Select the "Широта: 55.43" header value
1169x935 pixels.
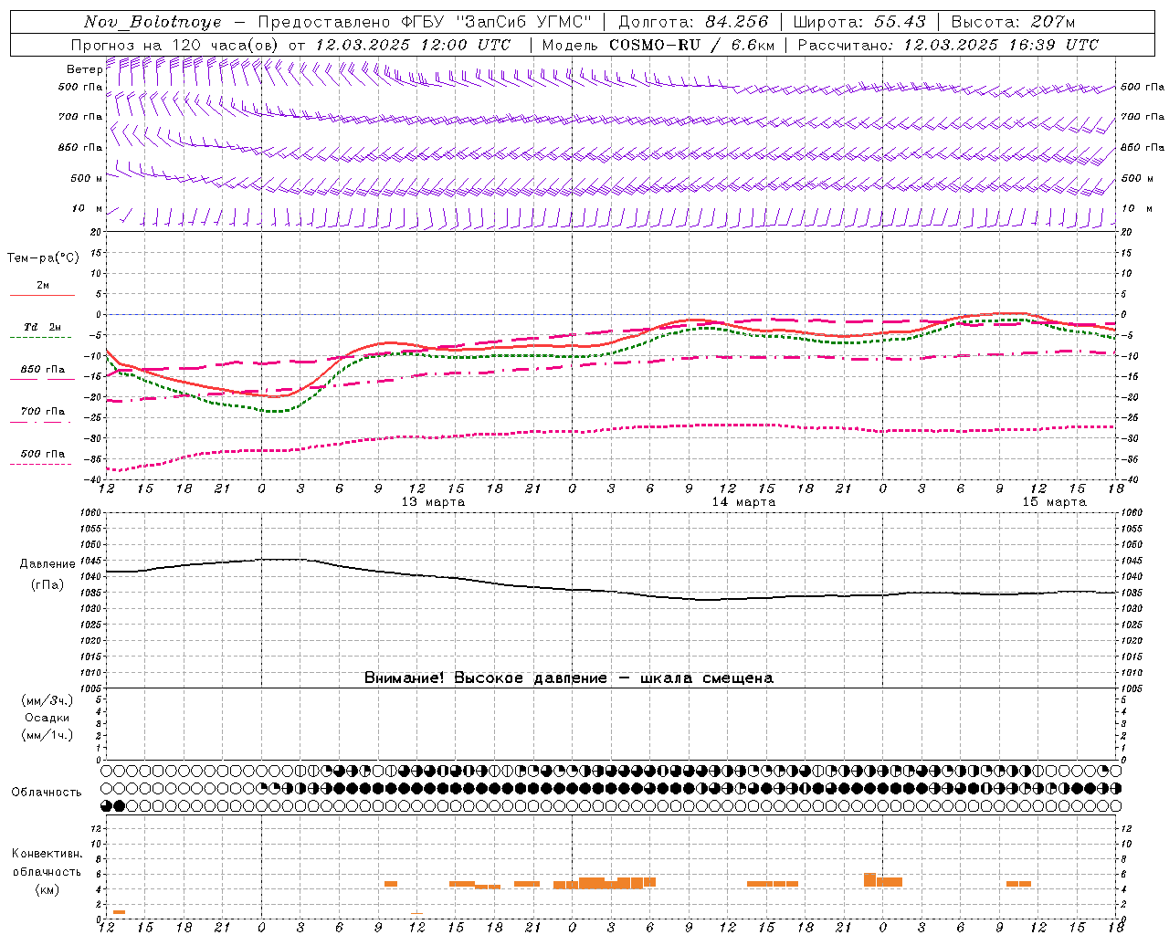pyautogui.click(x=859, y=22)
